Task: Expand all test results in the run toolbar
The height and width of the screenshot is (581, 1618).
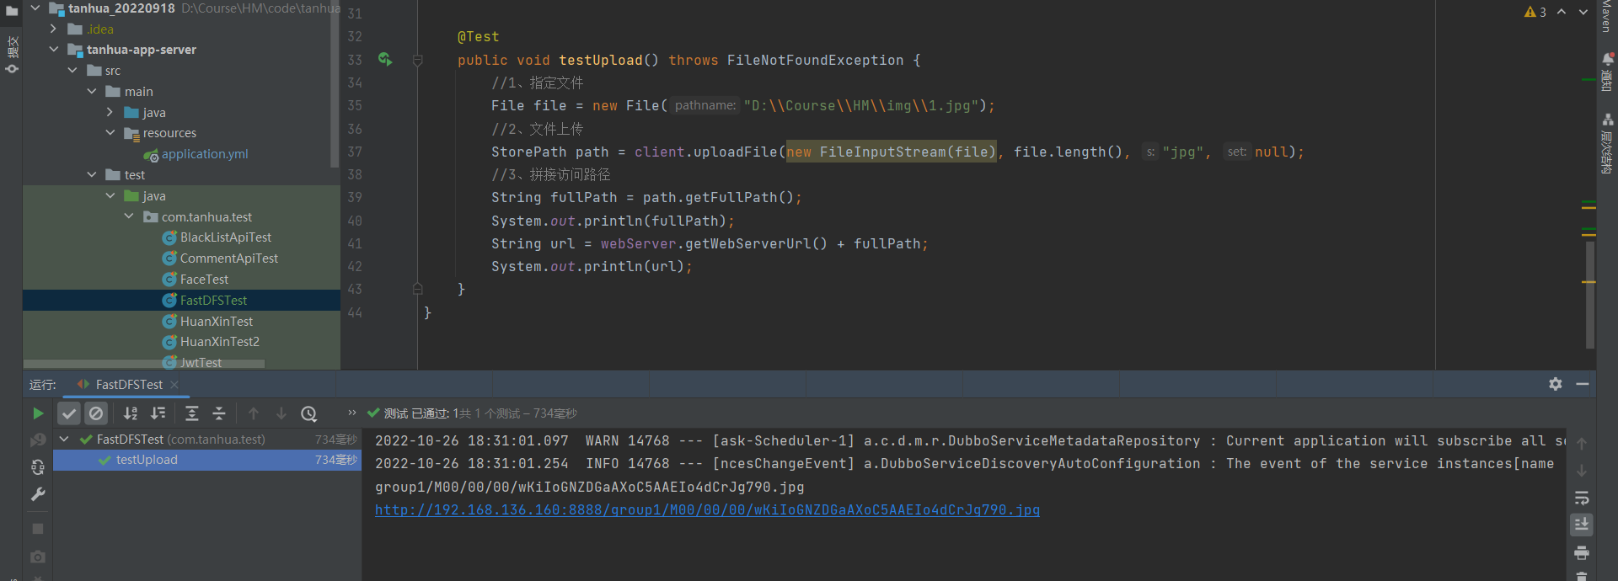Action: pos(192,413)
